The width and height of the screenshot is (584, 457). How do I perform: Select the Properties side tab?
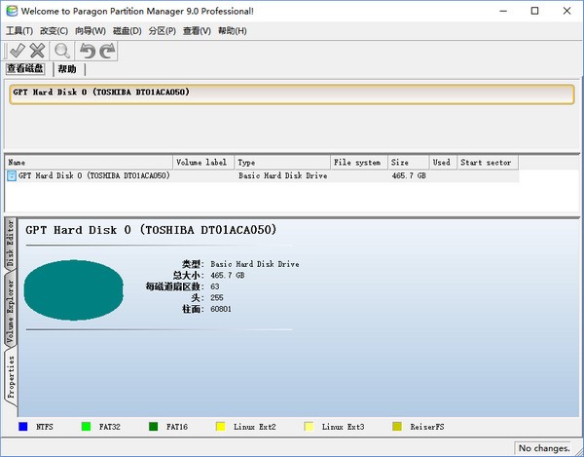(11, 377)
